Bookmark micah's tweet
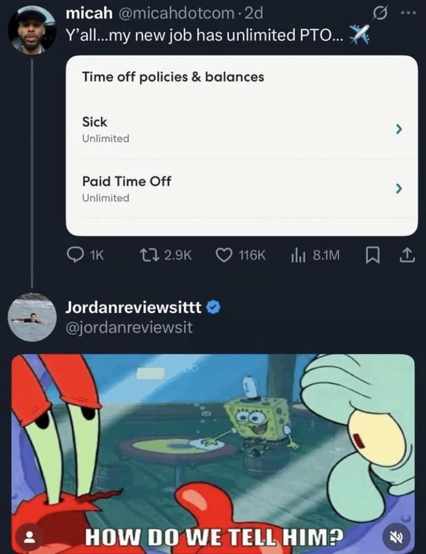426x554 pixels. point(372,256)
